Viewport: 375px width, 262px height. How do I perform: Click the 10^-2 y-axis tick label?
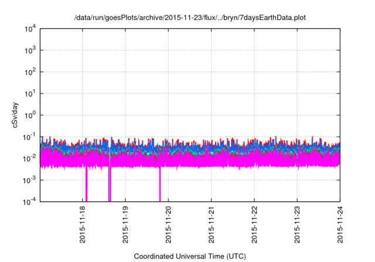tap(30, 158)
